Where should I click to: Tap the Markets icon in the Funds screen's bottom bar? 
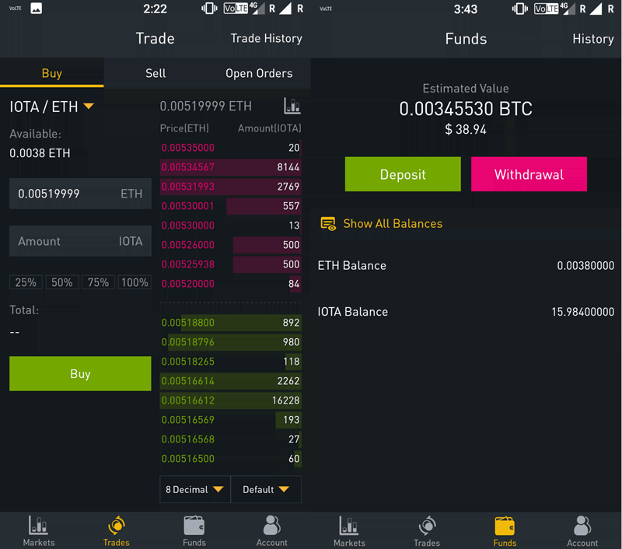pyautogui.click(x=349, y=526)
